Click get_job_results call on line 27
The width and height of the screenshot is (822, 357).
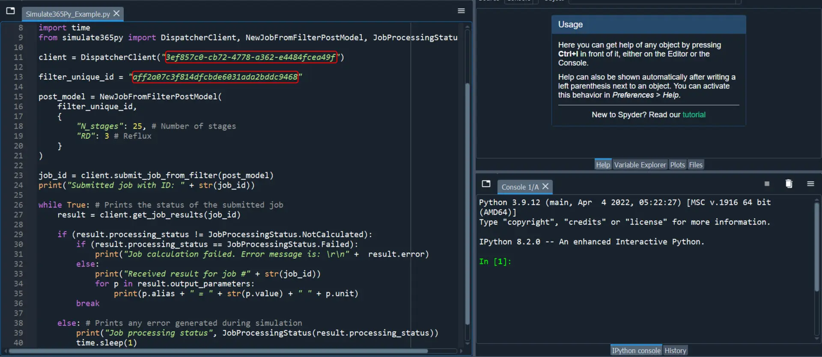[x=170, y=215]
